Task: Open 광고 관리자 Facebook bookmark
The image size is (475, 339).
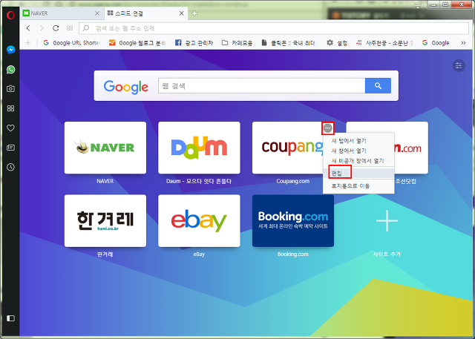Action: [x=194, y=43]
